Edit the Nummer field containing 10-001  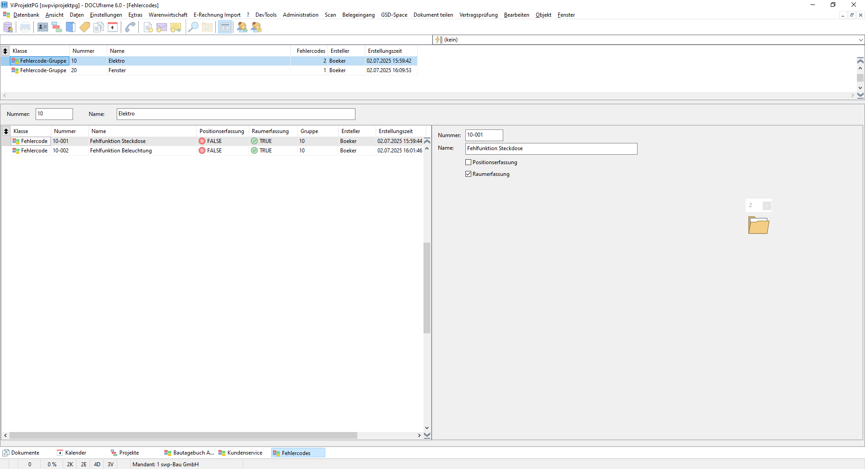click(484, 135)
